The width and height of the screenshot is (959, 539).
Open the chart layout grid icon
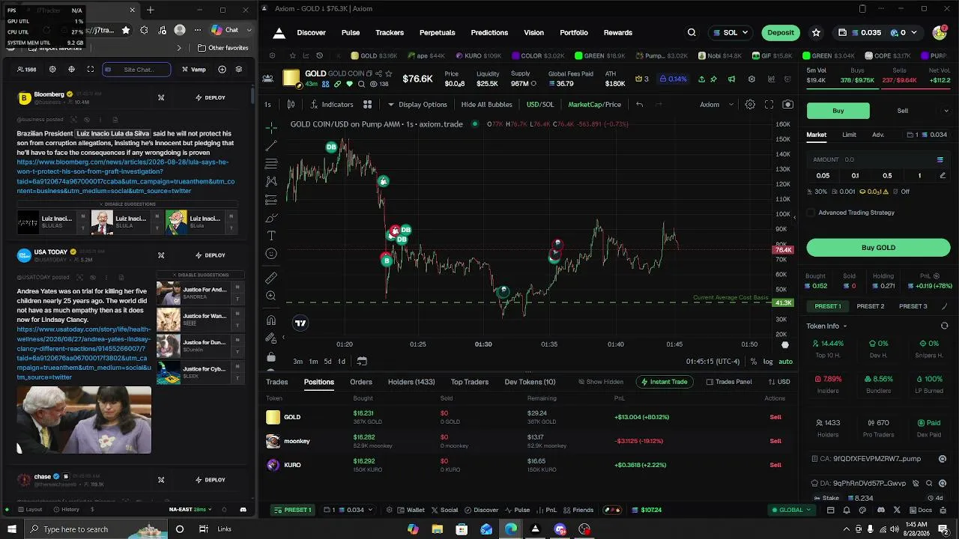click(x=367, y=105)
